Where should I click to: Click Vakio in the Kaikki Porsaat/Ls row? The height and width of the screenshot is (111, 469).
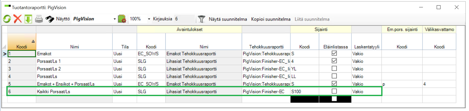coord(366,92)
